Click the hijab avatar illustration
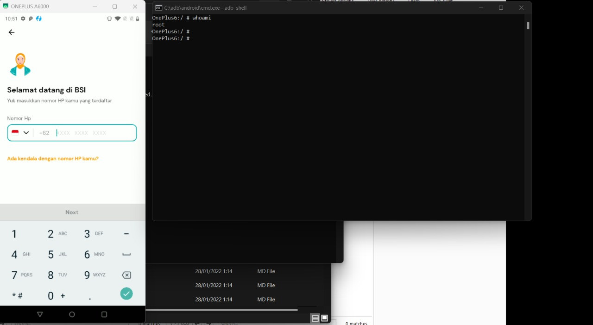The image size is (593, 325). point(20,64)
